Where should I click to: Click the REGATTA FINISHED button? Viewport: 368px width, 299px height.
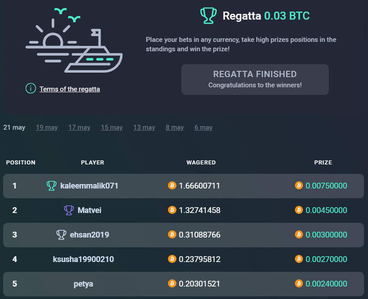click(x=255, y=80)
